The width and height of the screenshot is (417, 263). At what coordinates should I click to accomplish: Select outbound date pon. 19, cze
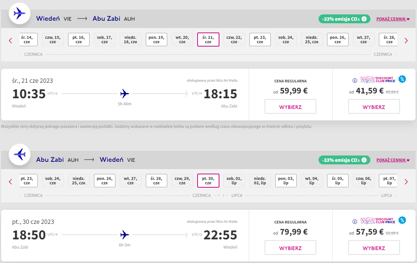coord(157,40)
